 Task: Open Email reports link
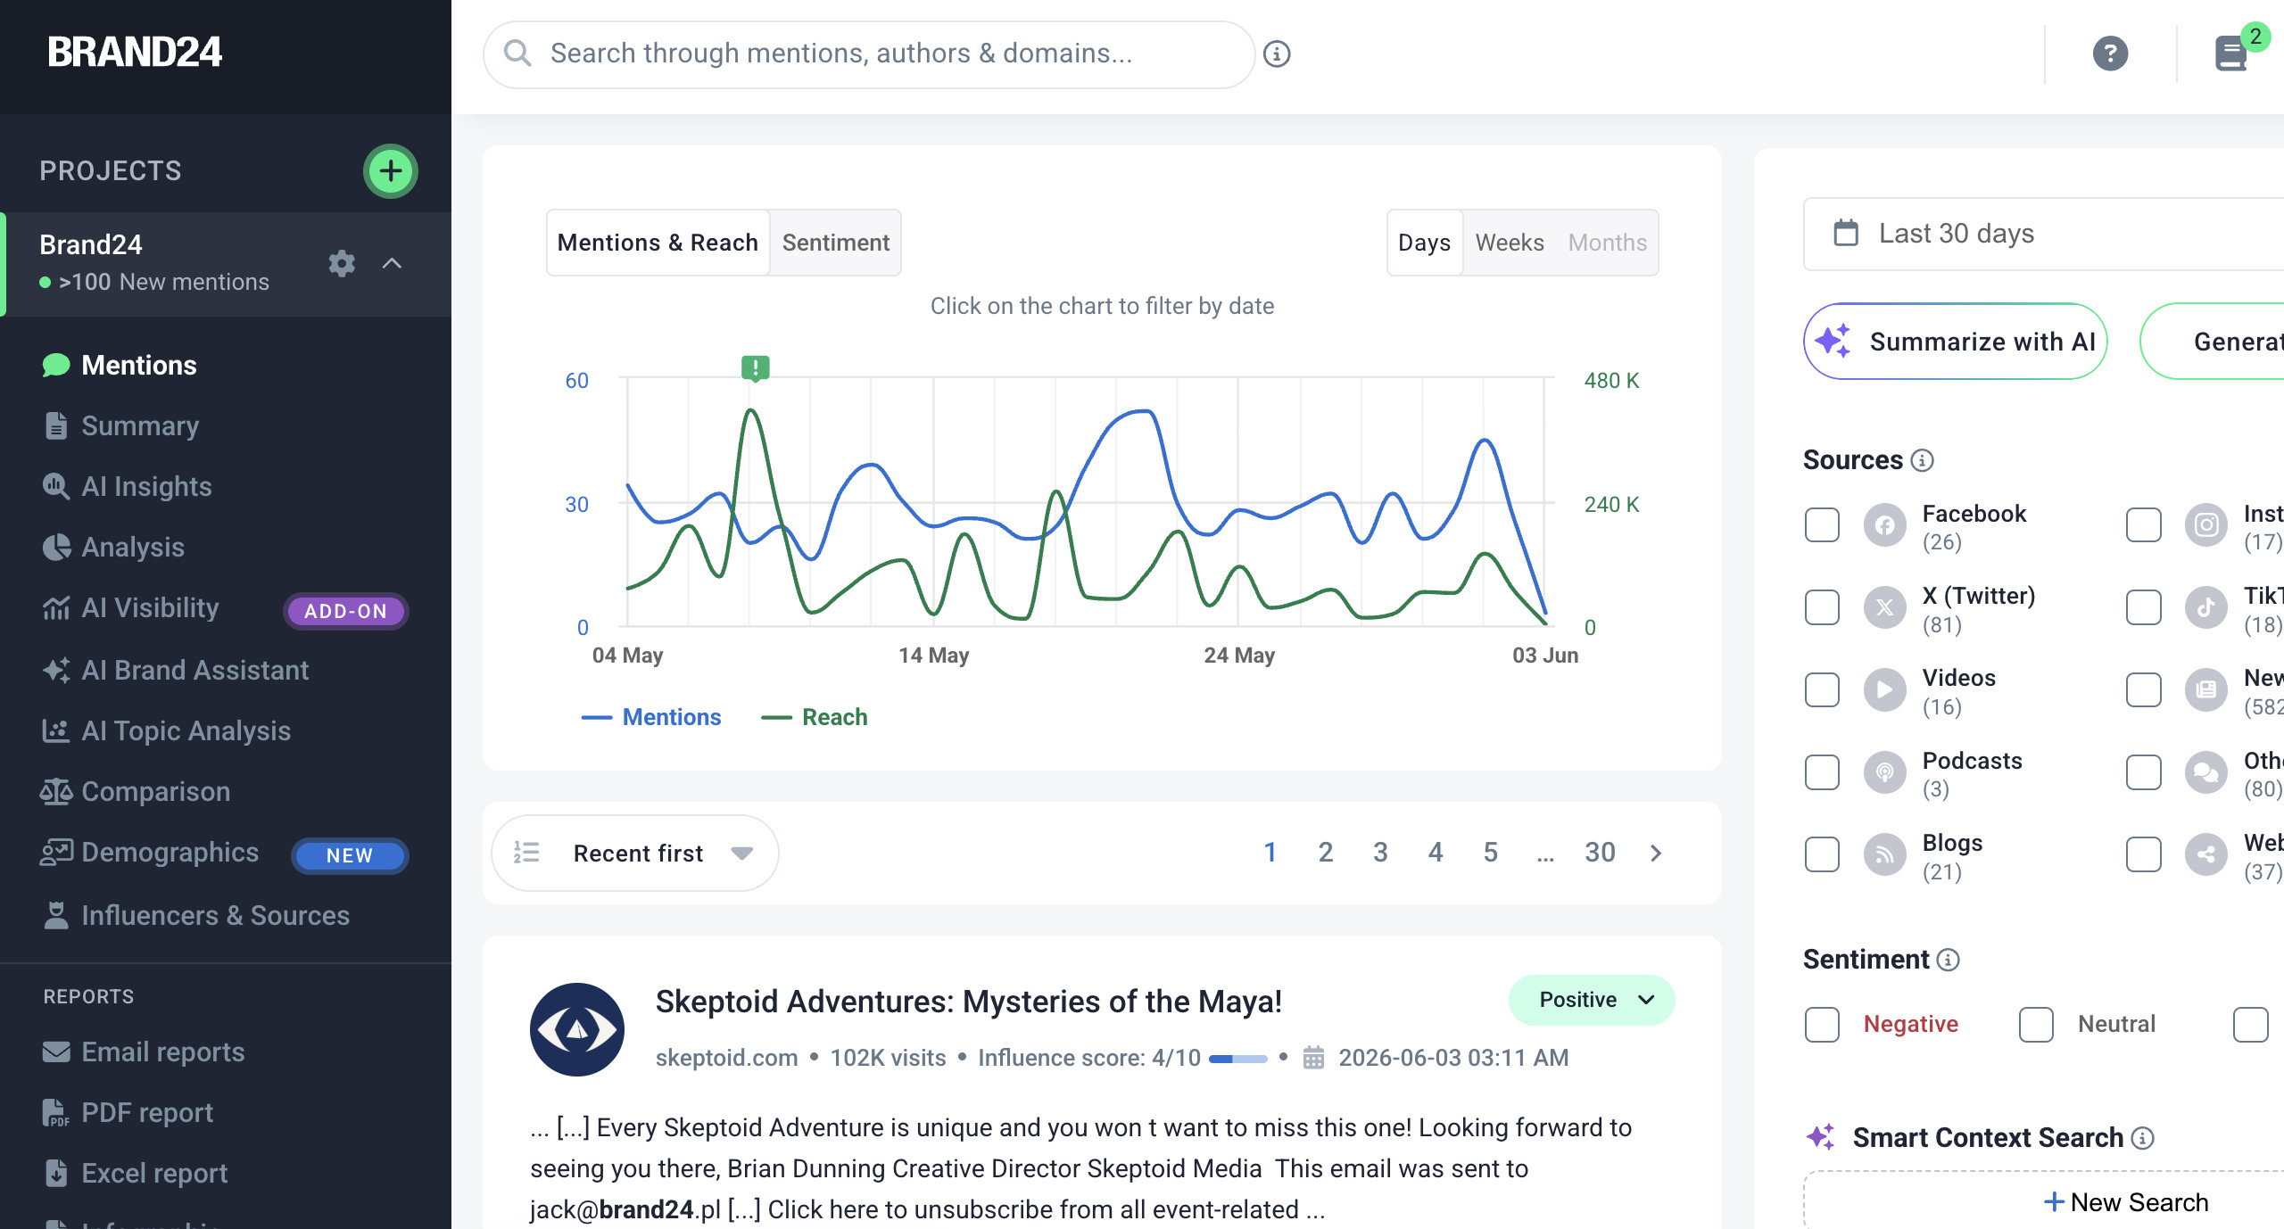(x=162, y=1052)
